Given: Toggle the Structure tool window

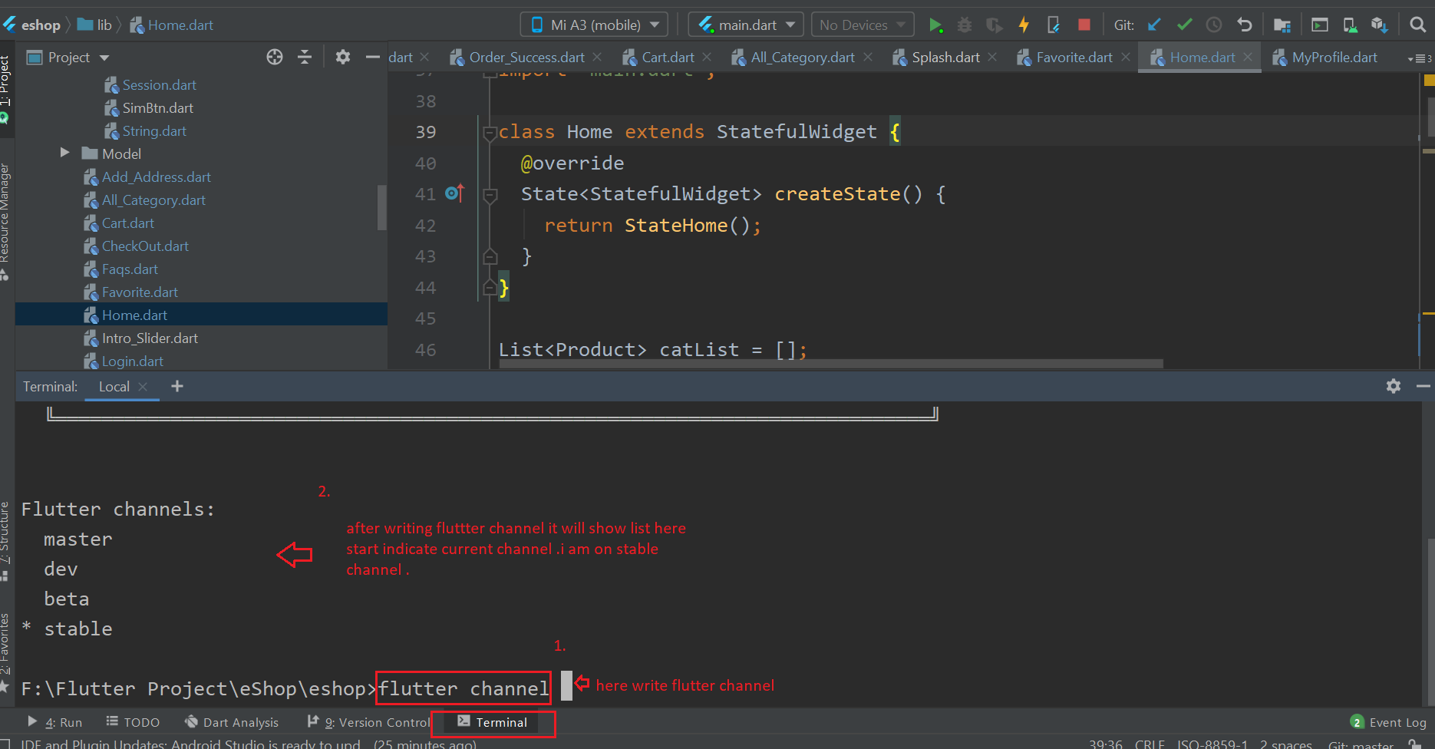Looking at the screenshot, I should (5, 537).
